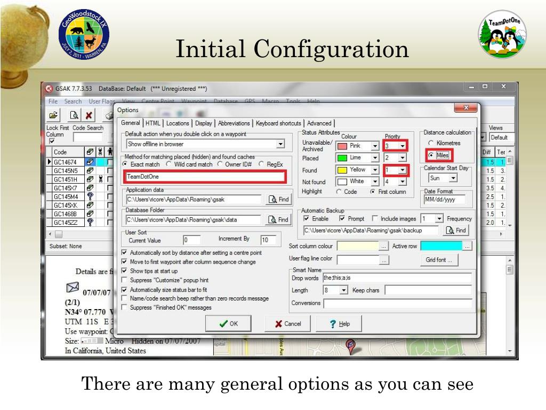The width and height of the screenshot is (546, 410).
Task: Click User flag line color swatch
Action: (x=358, y=260)
